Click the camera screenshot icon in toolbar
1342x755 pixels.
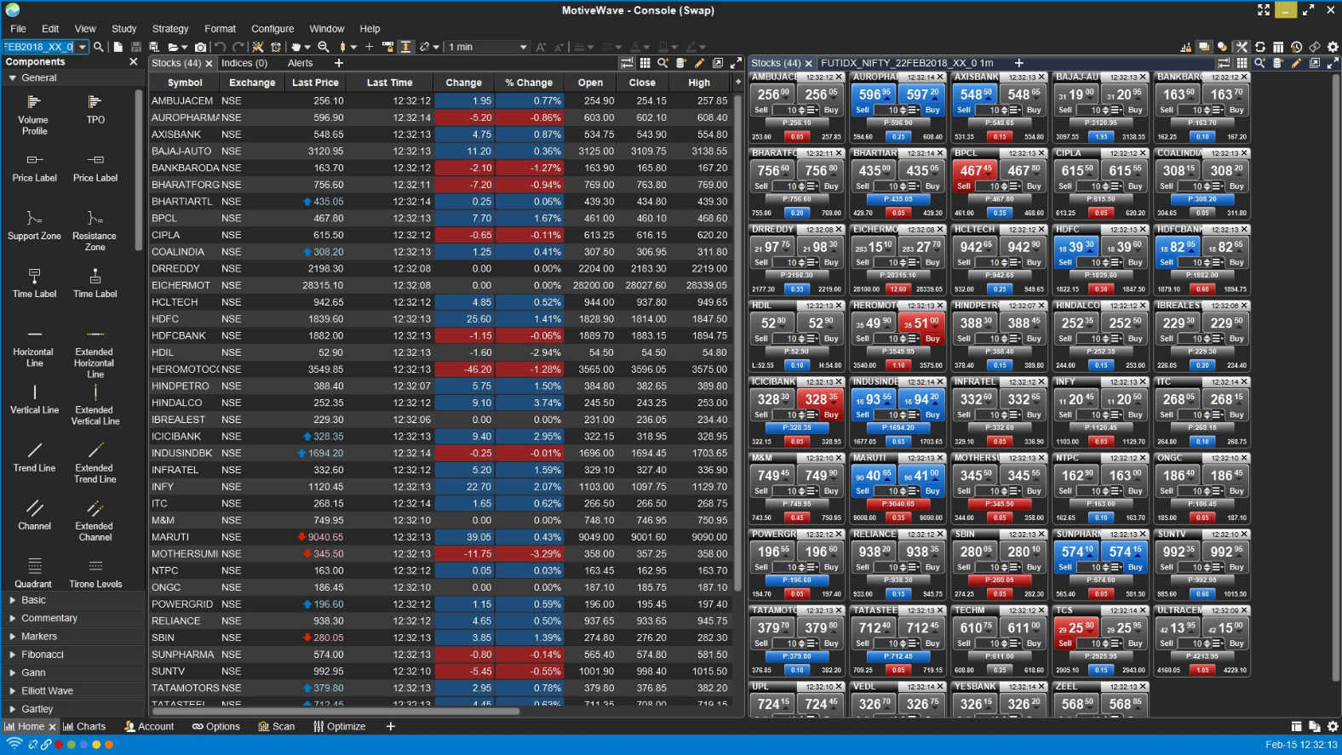200,47
